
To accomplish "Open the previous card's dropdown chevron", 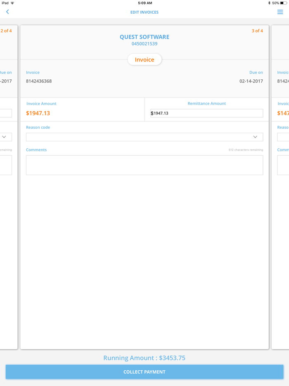I will coord(4,137).
